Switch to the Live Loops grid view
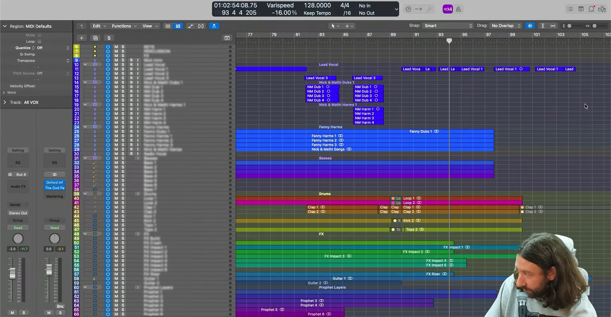Viewport: 611px width, 317px height. (x=168, y=26)
